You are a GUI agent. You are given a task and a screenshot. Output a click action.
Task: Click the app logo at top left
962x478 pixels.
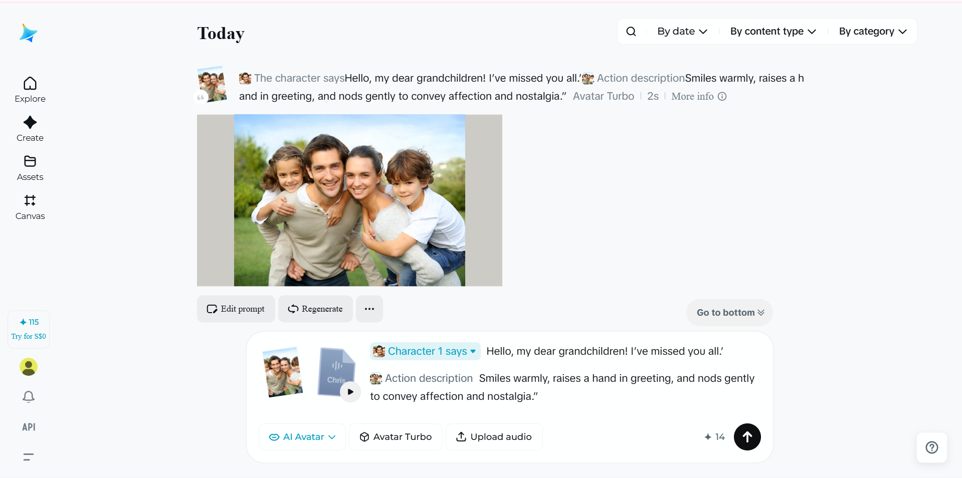(x=29, y=33)
